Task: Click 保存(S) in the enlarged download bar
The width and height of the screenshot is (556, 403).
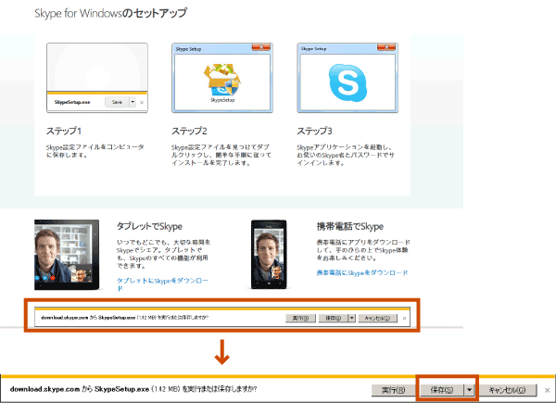Action: pyautogui.click(x=441, y=390)
